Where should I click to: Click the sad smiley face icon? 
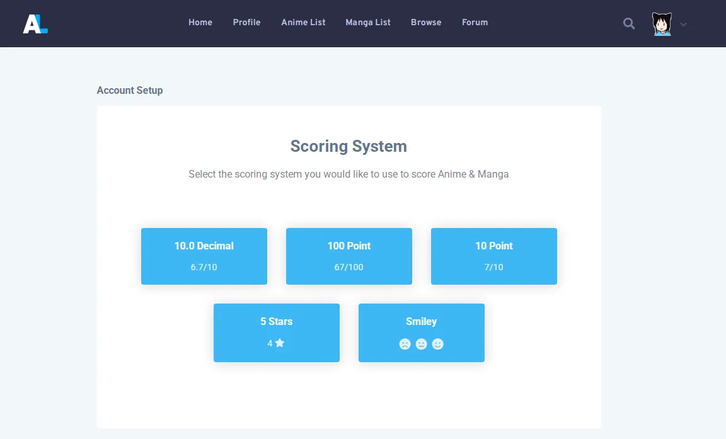(x=405, y=344)
